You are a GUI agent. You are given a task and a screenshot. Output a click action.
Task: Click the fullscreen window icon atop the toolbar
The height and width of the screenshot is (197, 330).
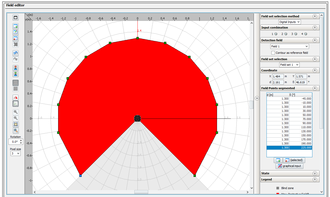click(x=16, y=18)
